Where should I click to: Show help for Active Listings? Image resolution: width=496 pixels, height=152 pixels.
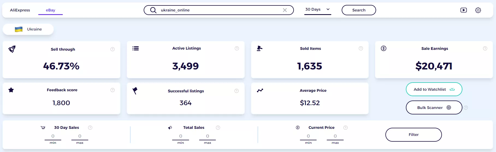point(237,48)
